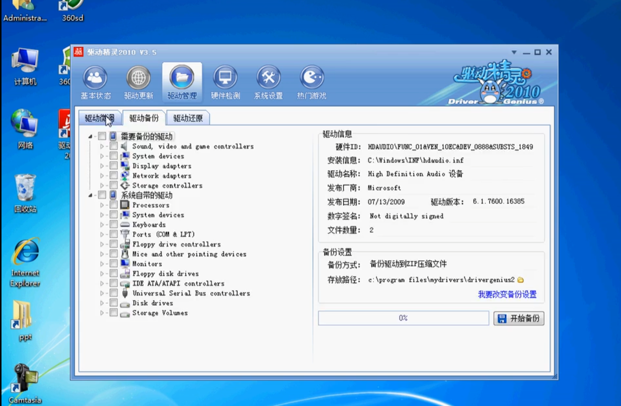Image resolution: width=621 pixels, height=406 pixels.
Task: Tick the Display adapters checkbox
Action: click(x=114, y=166)
